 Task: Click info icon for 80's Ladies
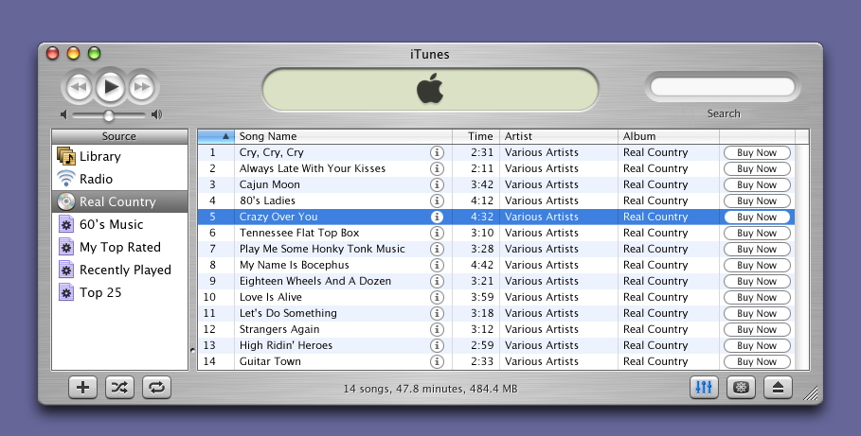(x=437, y=201)
